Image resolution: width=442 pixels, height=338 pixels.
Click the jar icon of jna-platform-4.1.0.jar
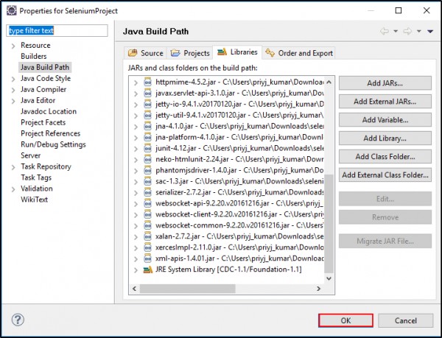(148, 137)
